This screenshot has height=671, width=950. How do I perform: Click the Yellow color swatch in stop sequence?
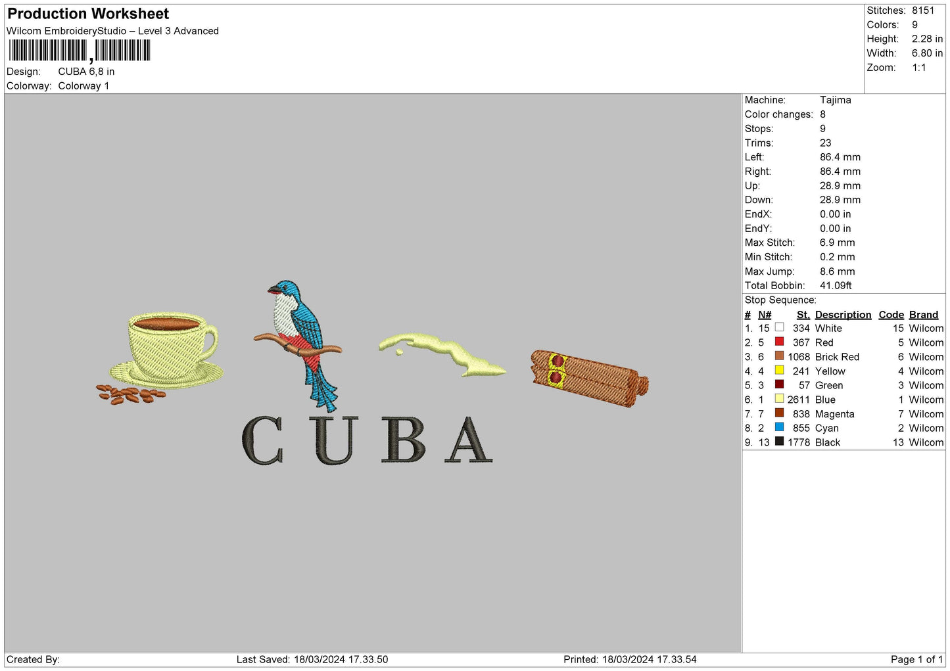[779, 371]
